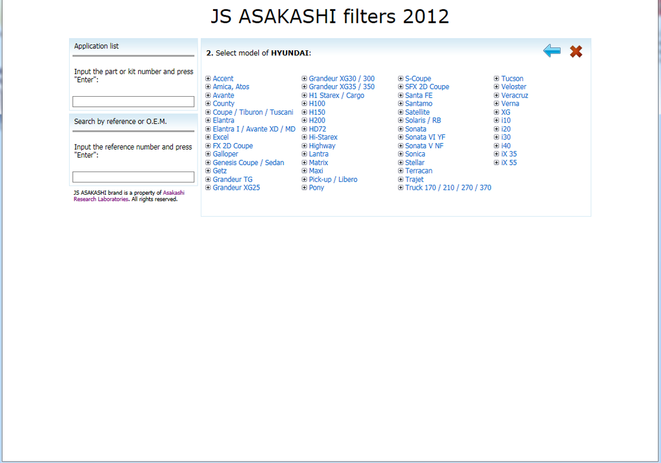The width and height of the screenshot is (661, 463).
Task: Expand the plus box beside Grandeur TG
Action: click(x=208, y=179)
